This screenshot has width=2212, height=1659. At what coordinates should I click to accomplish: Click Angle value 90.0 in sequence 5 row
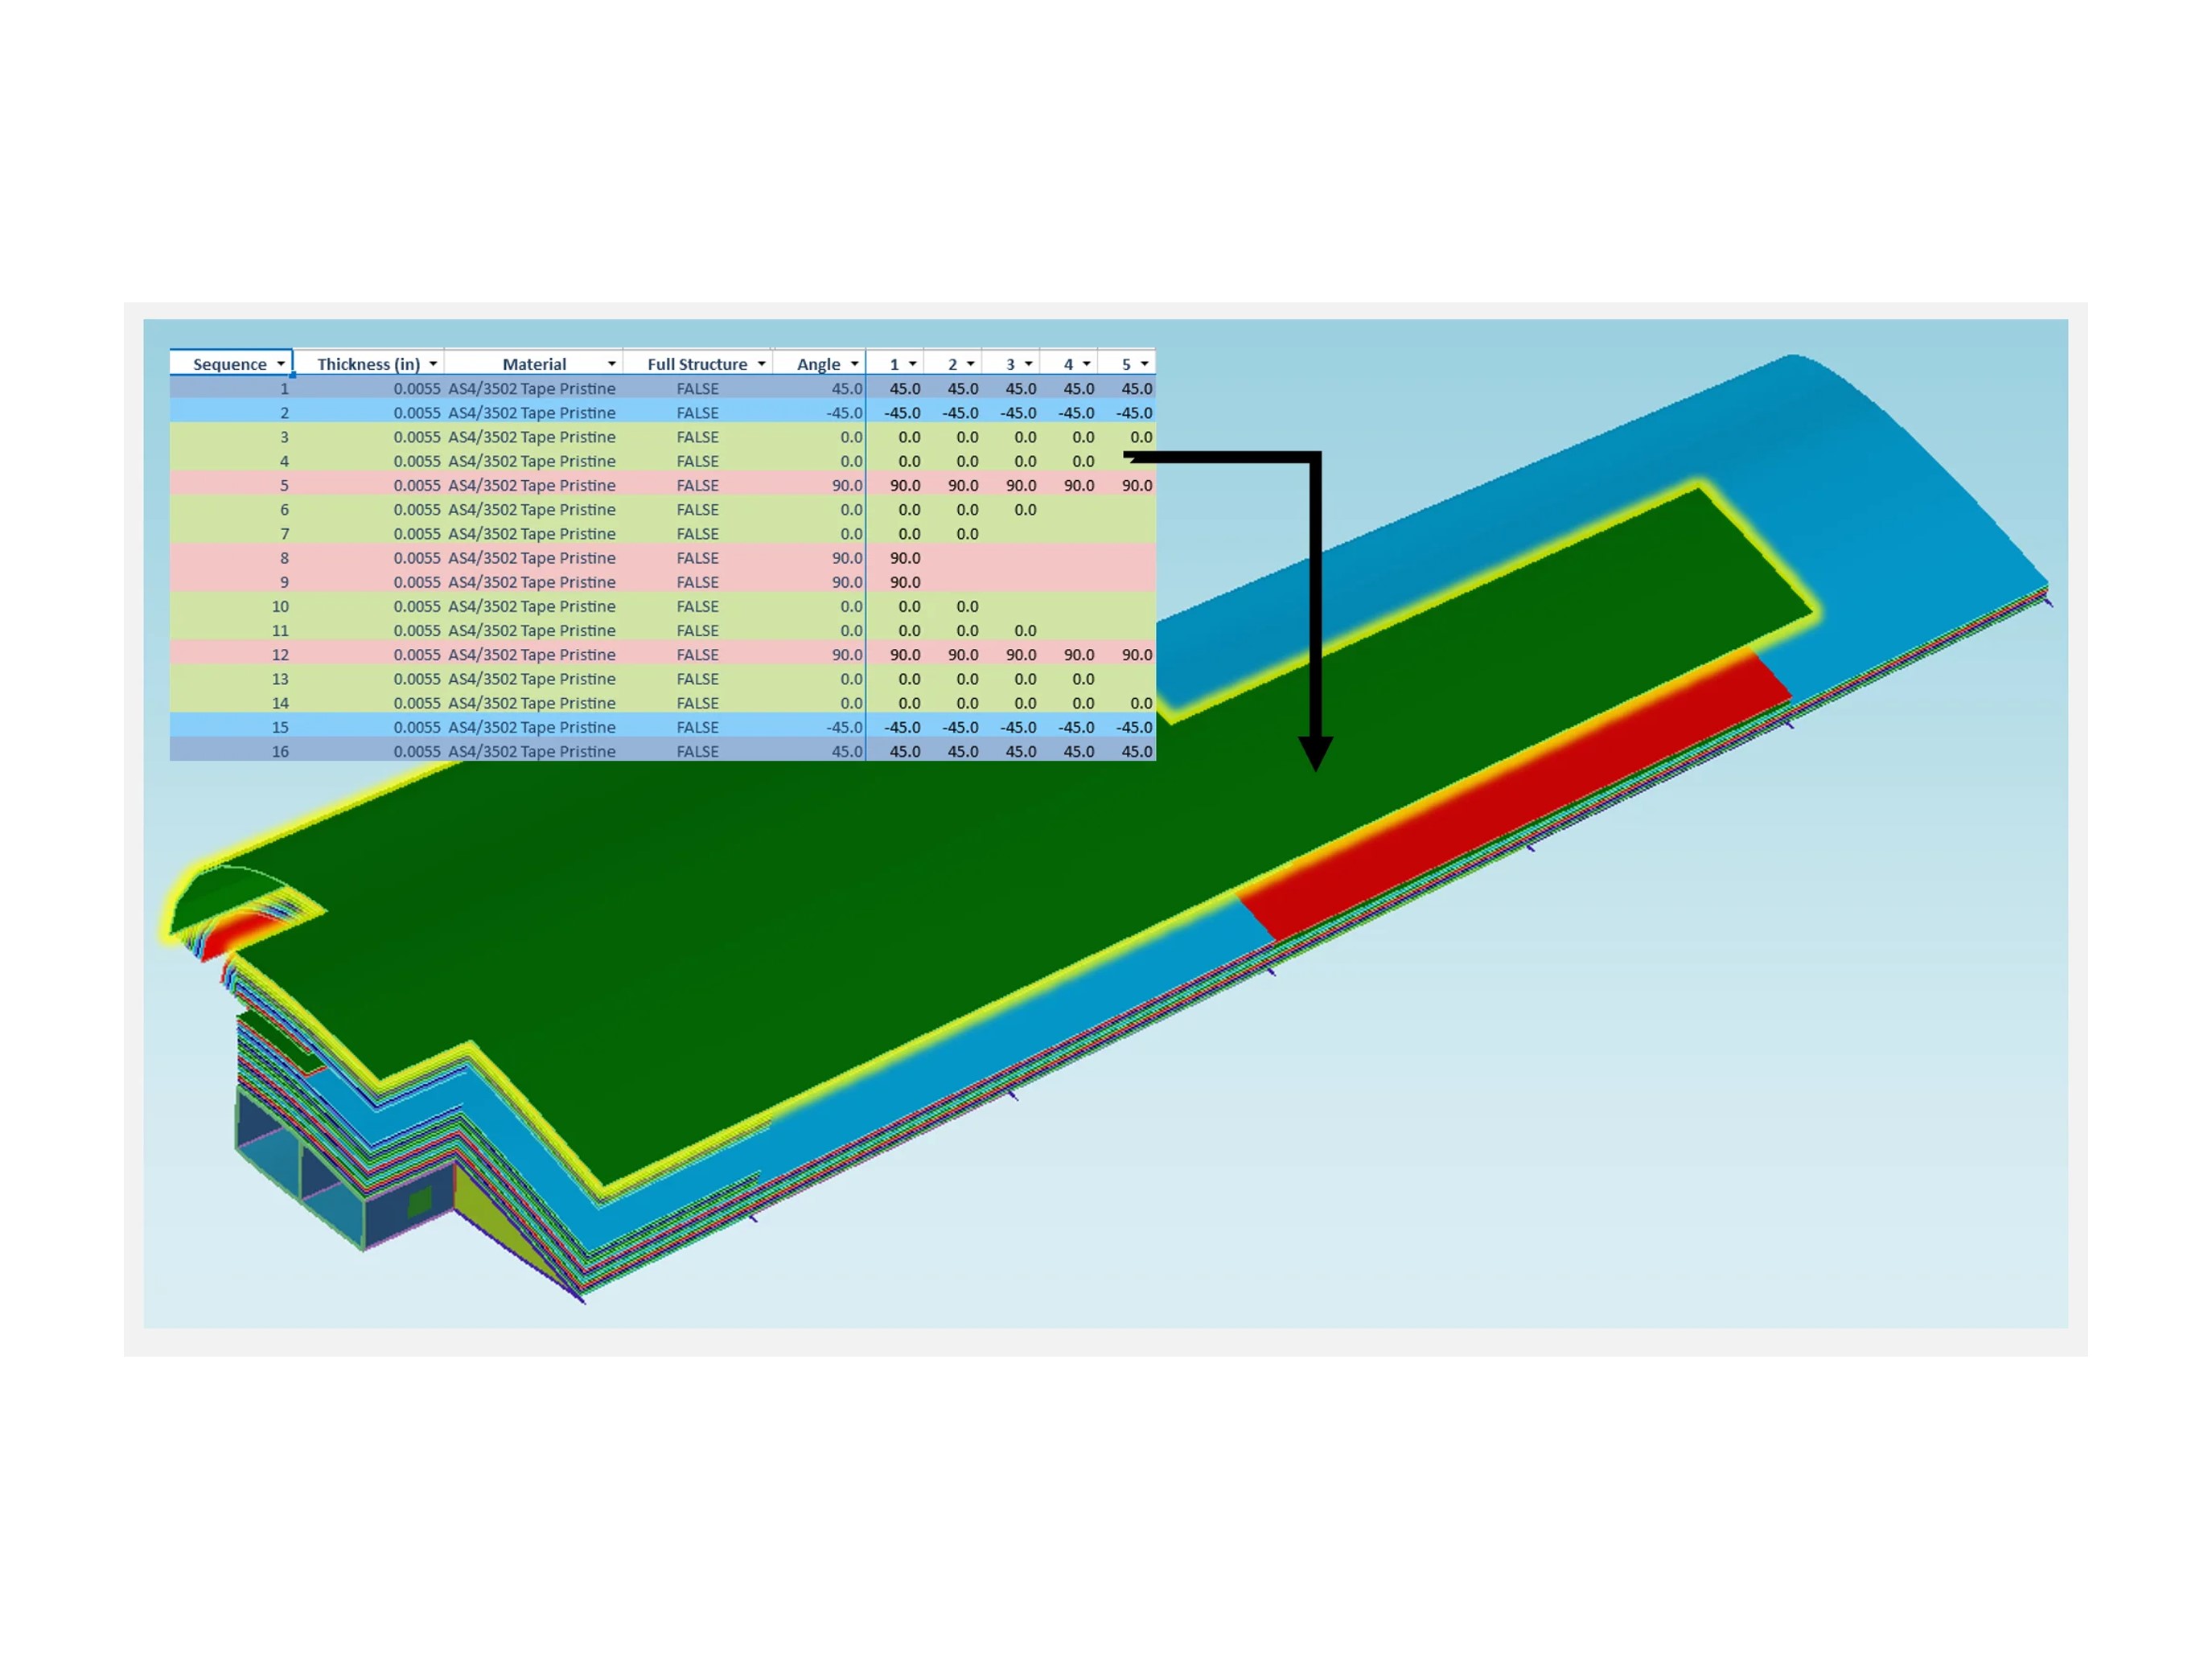[x=846, y=485]
